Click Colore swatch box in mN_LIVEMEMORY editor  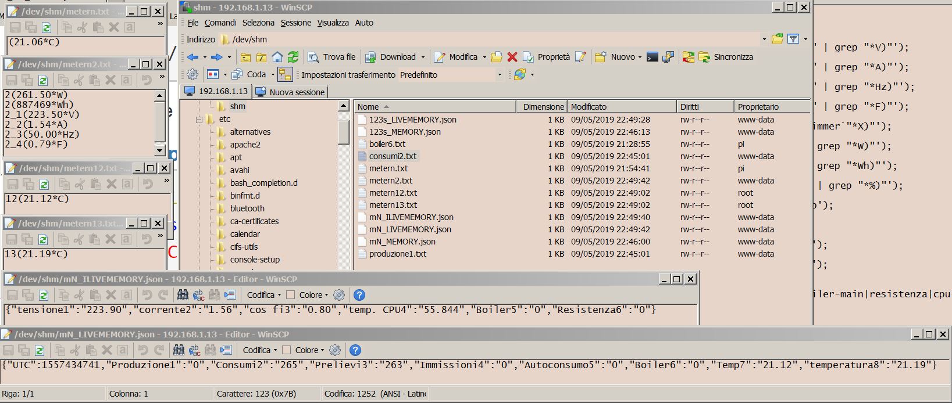[x=286, y=350]
